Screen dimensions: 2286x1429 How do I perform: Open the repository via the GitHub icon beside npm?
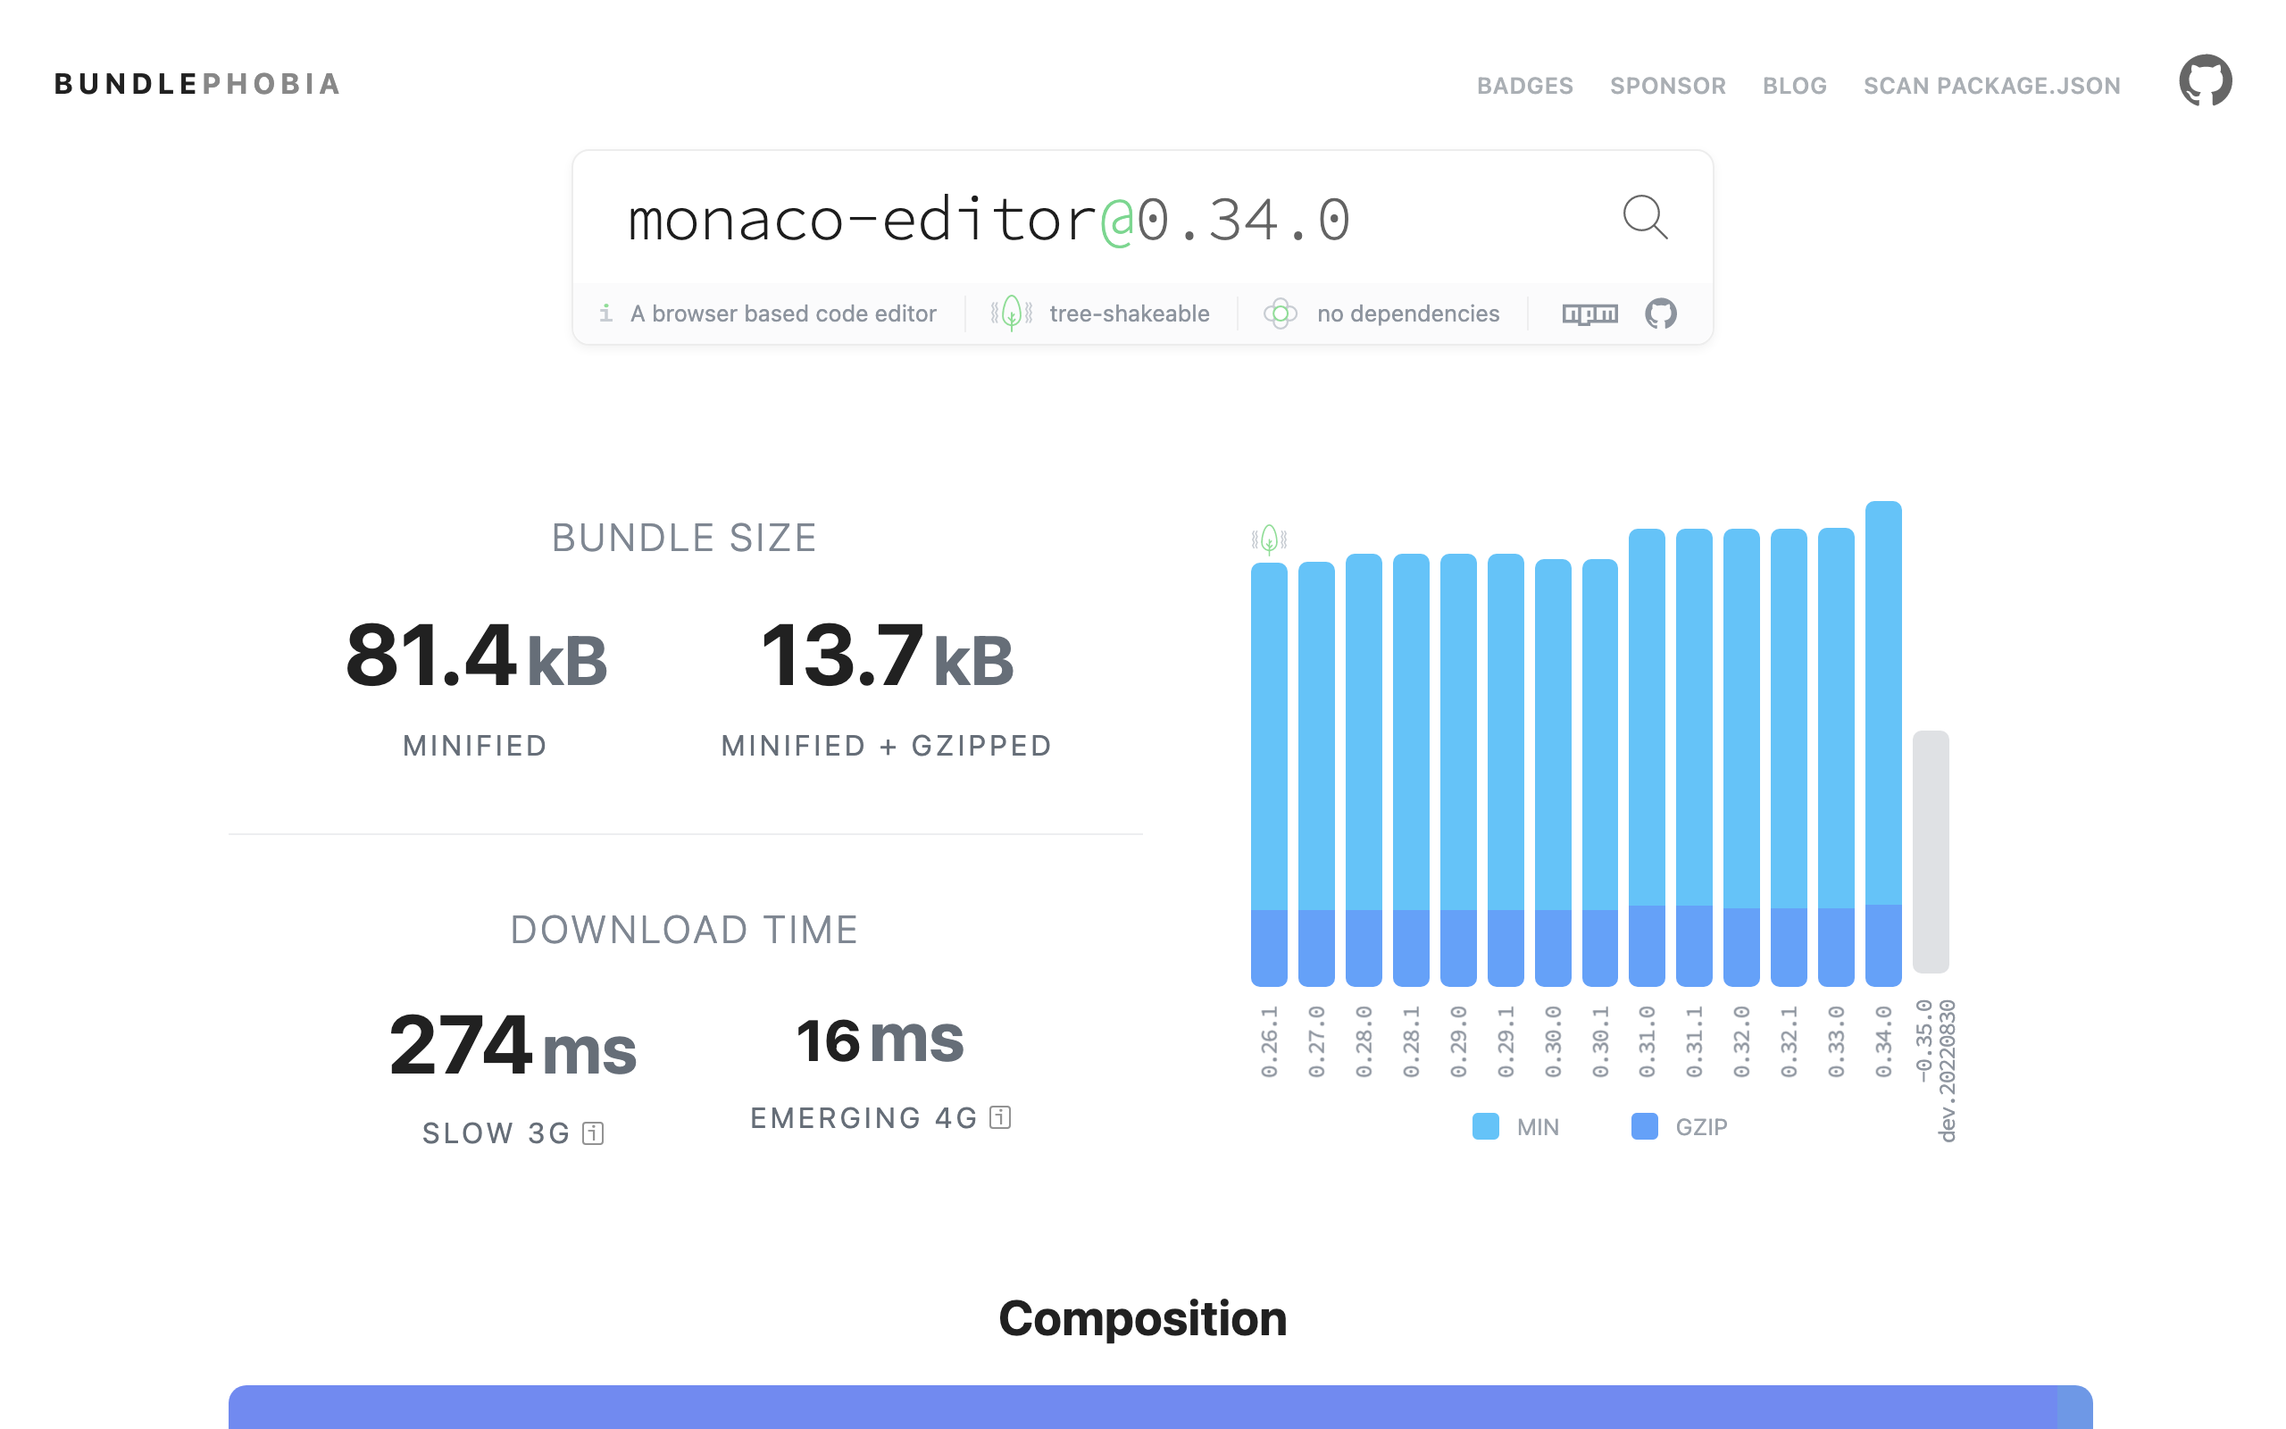tap(1661, 313)
